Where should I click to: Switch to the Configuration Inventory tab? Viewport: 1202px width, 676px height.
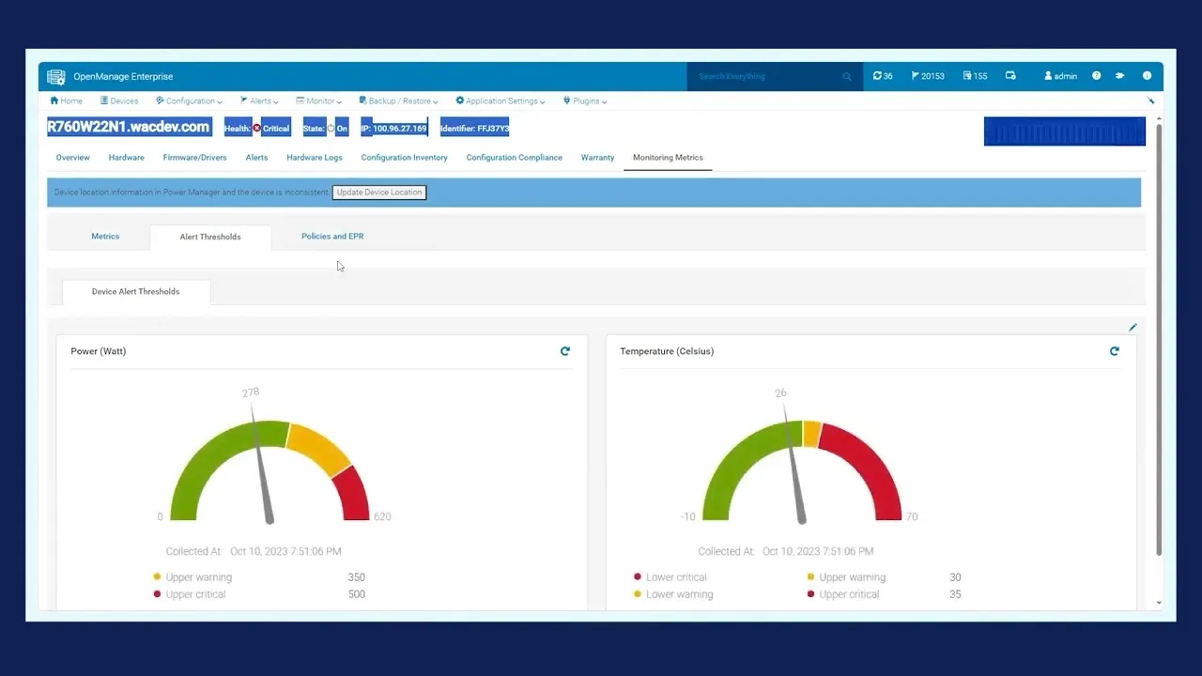[x=405, y=158]
